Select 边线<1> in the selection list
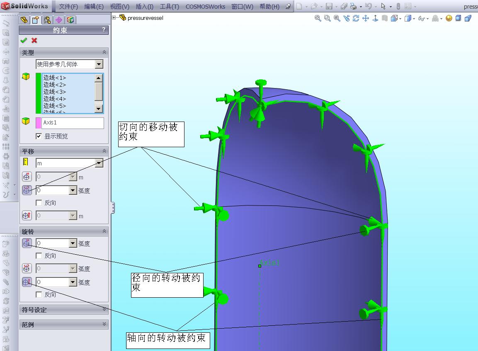Viewport: 478px width, 351px height. pos(55,78)
